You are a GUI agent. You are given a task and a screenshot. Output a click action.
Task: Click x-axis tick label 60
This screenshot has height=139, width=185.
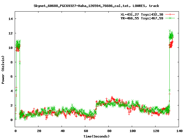coord(86,131)
